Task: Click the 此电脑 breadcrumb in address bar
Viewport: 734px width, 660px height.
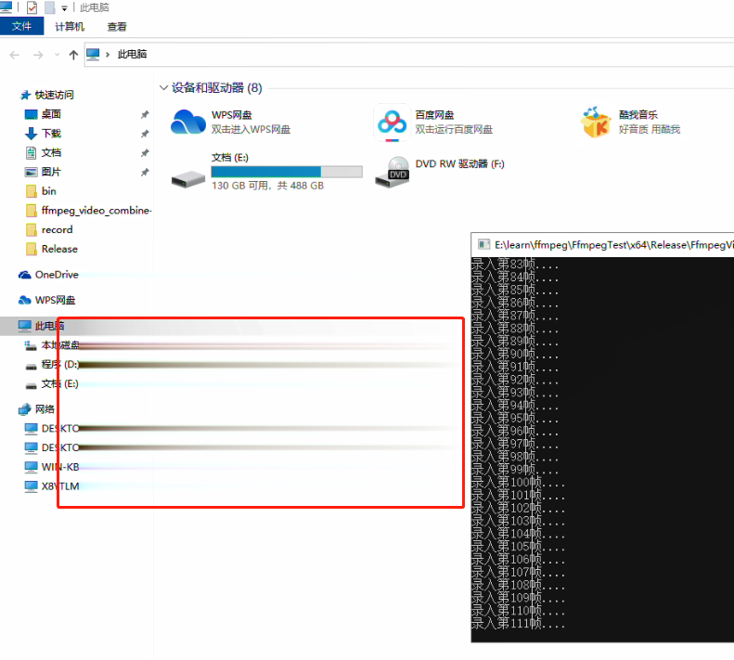Action: pos(132,55)
